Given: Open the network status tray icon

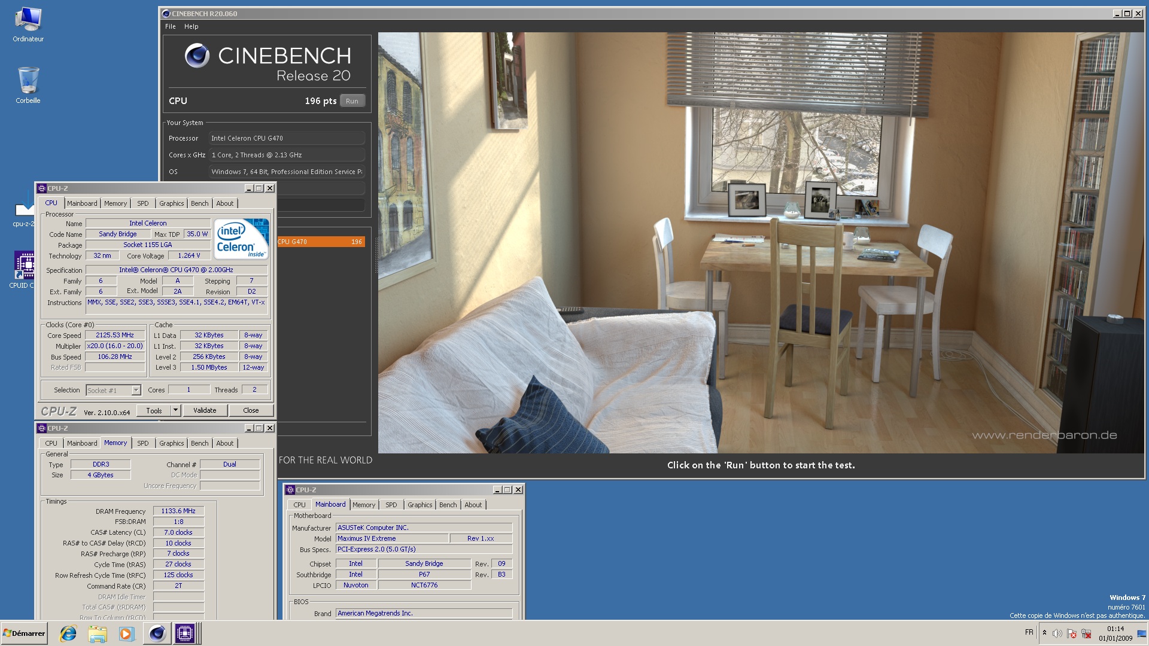Looking at the screenshot, I should (1086, 633).
